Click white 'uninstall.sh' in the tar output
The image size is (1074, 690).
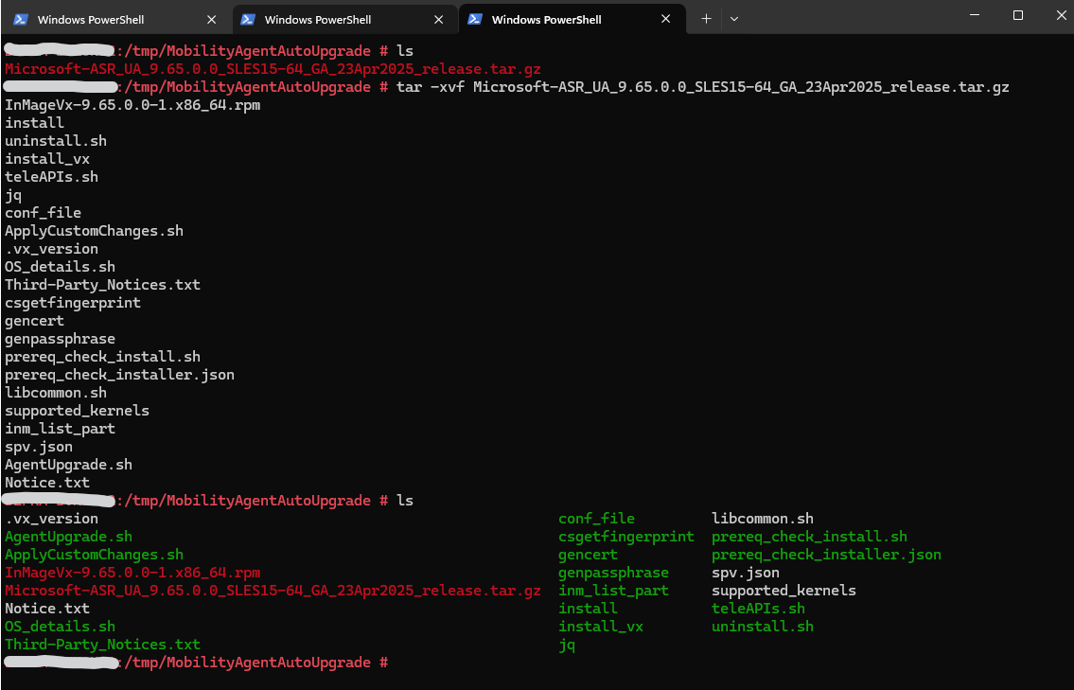[56, 140]
